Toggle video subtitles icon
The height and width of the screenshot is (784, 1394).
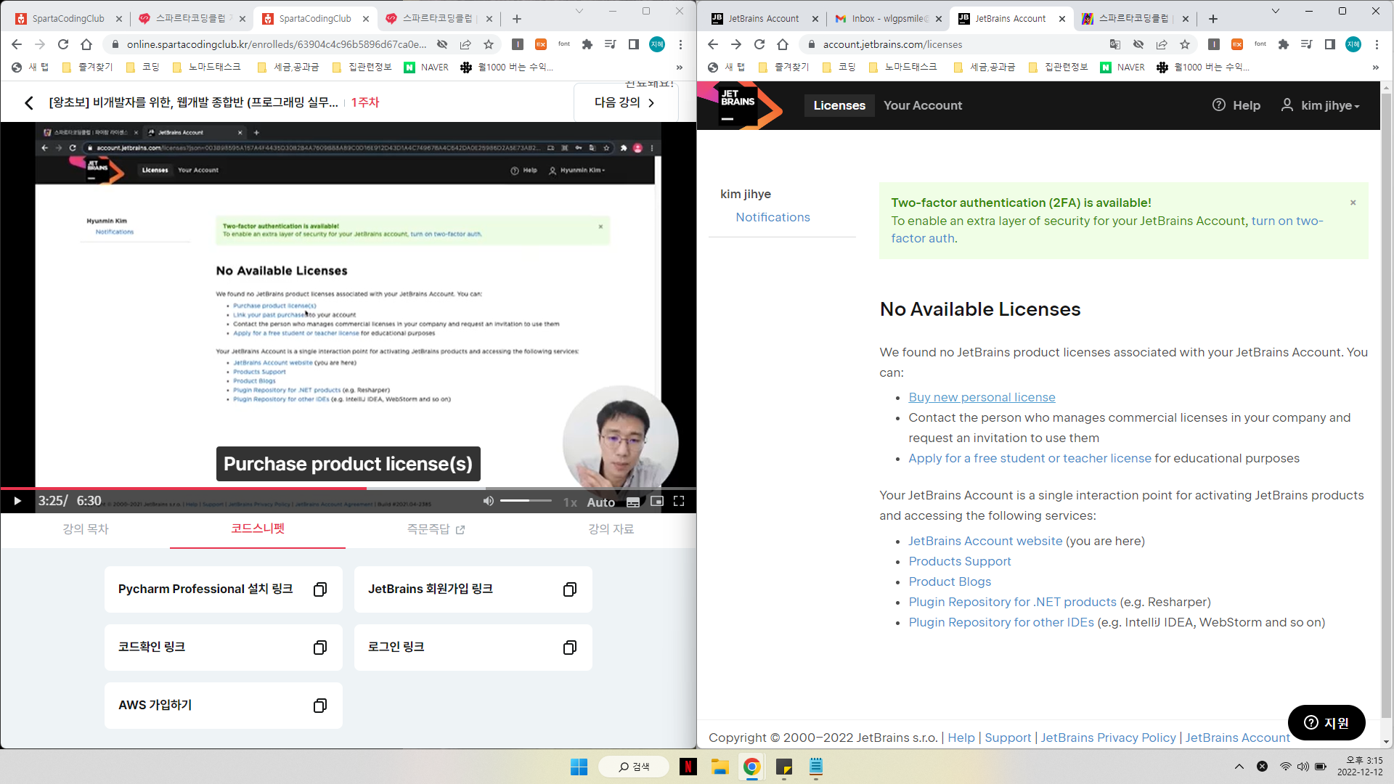(x=633, y=502)
